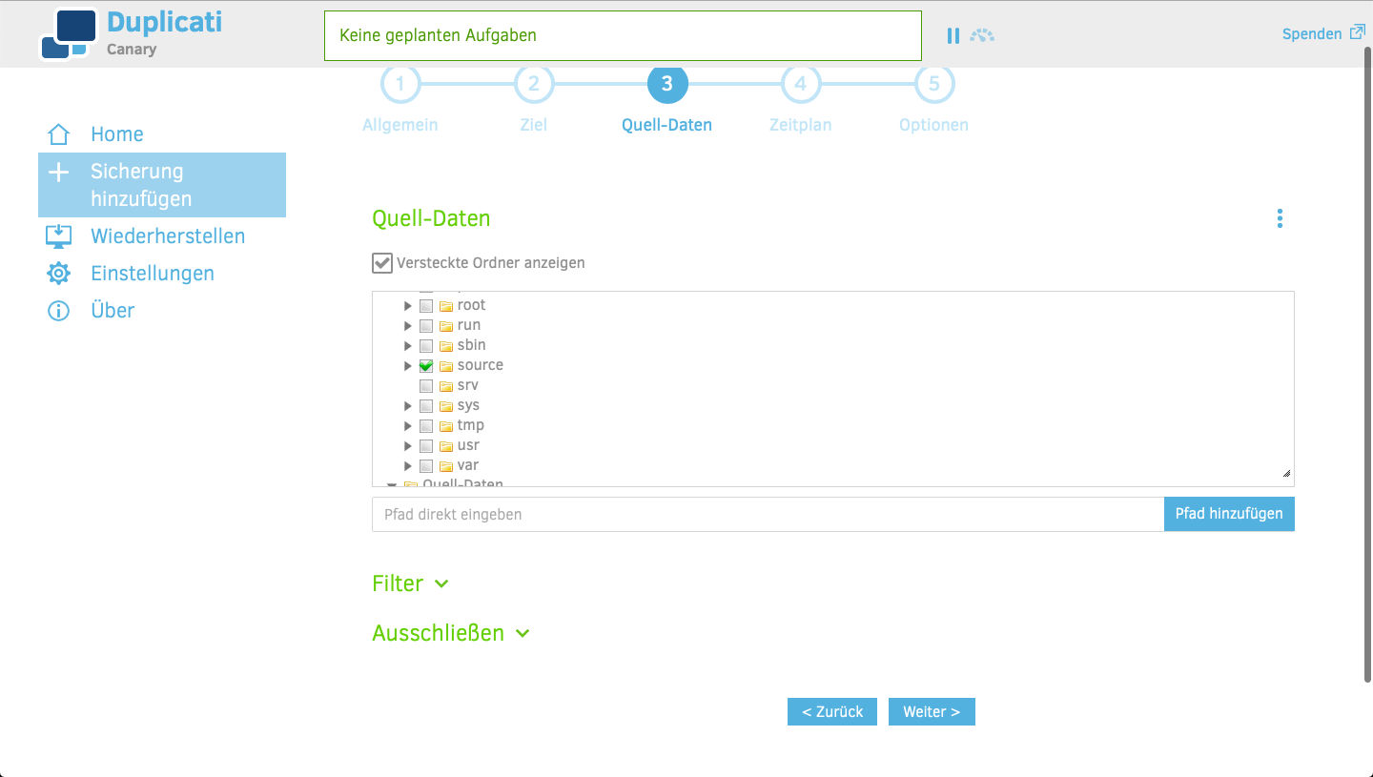Click the usr folder icon
Screen dimensions: 1373x777
click(x=445, y=446)
